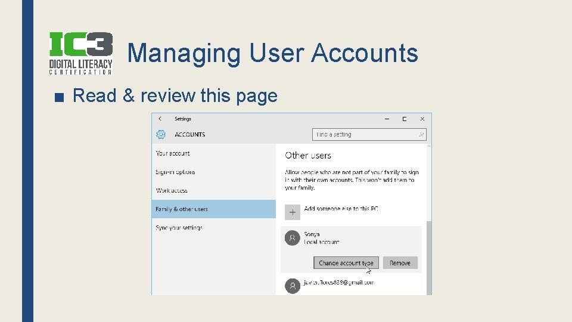
Task: Click the Read & review this page bullet
Action: click(175, 95)
